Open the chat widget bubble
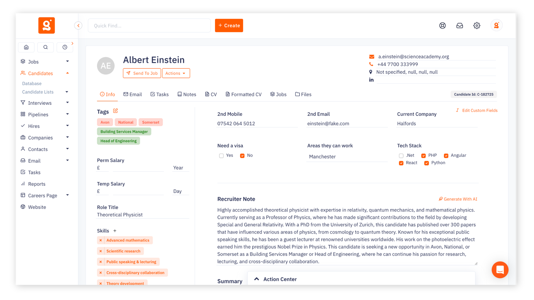Screen dimensions: 534x300 coord(500,270)
